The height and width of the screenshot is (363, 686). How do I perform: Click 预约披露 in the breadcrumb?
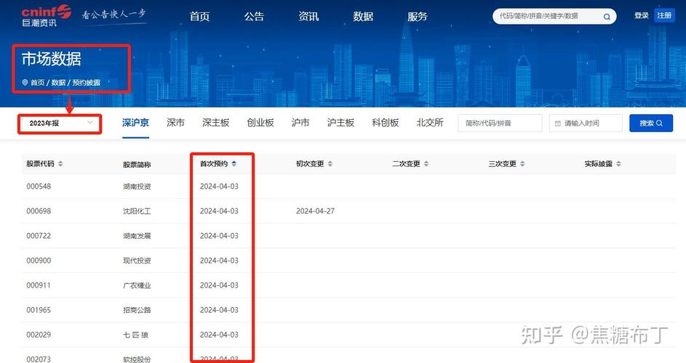(x=86, y=83)
